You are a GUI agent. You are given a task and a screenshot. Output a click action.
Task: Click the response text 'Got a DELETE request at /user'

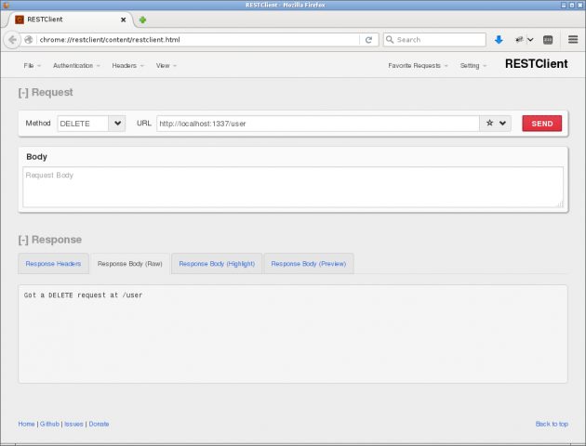(83, 295)
